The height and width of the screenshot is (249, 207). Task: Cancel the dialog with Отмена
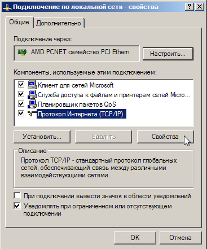(x=180, y=238)
